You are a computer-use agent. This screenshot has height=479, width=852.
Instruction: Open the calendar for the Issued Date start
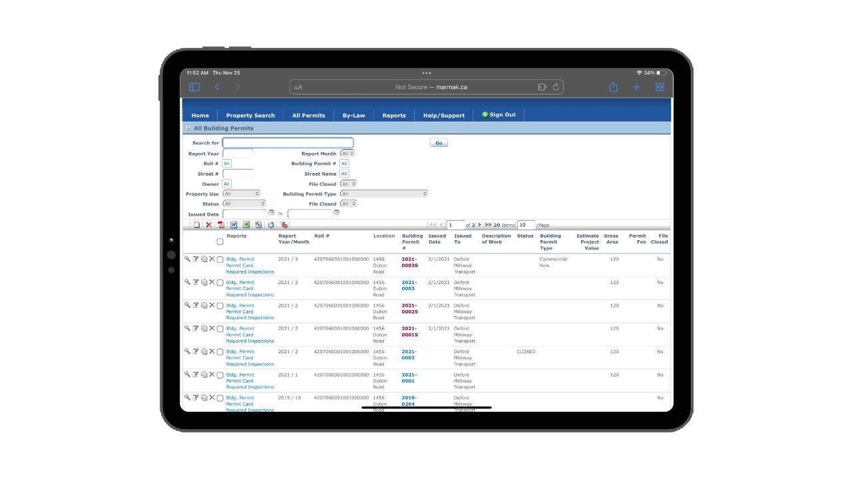pyautogui.click(x=271, y=213)
